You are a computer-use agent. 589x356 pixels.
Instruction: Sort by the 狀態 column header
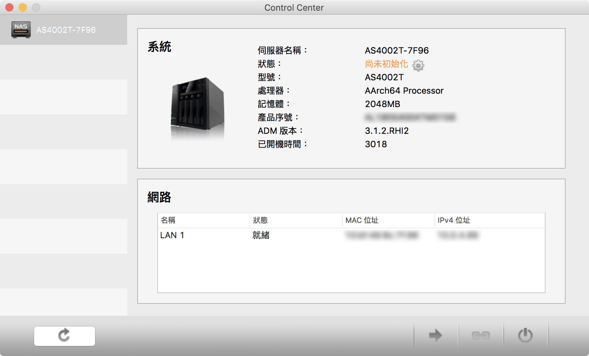pos(260,220)
